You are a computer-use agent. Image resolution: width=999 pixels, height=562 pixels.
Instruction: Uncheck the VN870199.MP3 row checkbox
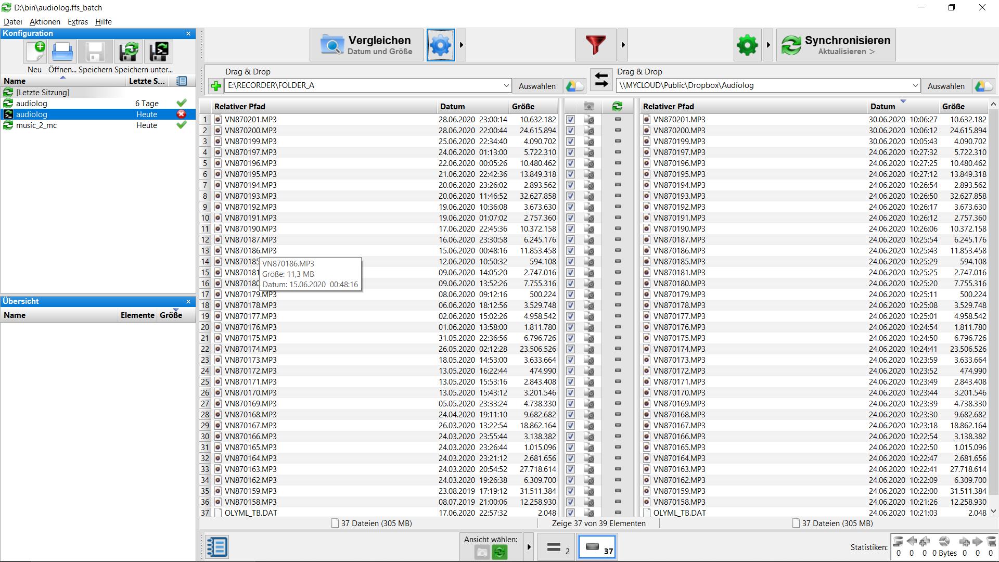click(571, 142)
